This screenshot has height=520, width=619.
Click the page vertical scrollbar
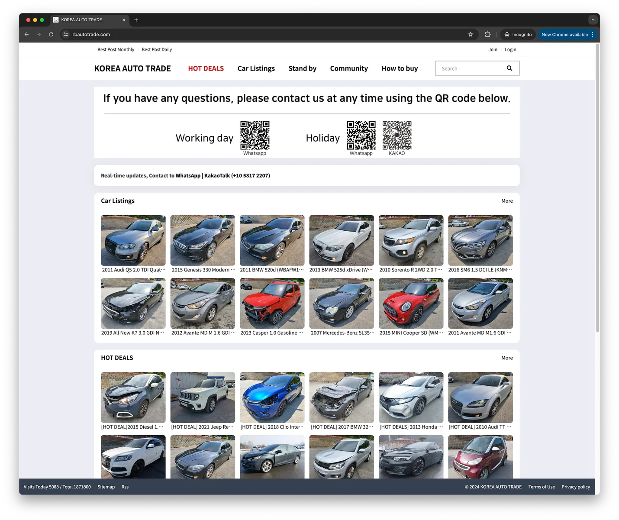point(597,188)
